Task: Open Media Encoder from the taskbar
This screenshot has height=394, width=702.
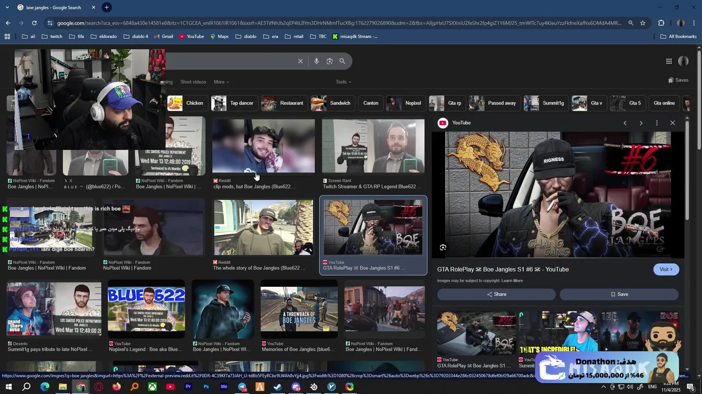Action: pos(224,387)
